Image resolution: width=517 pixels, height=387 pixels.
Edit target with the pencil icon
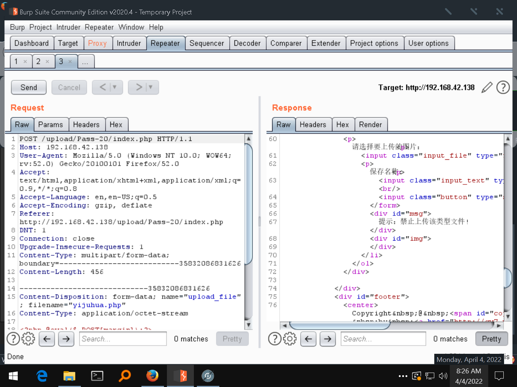pyautogui.click(x=487, y=87)
